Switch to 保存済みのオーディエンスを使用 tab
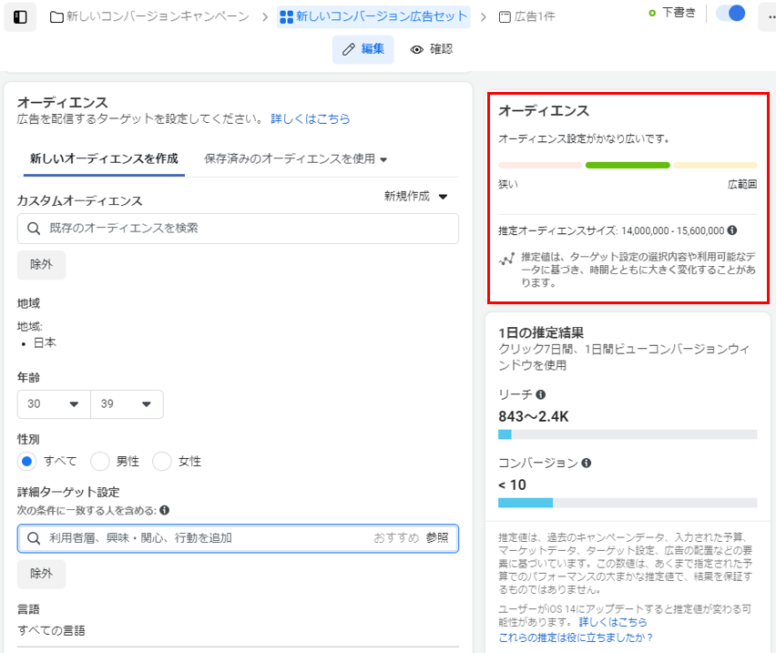The width and height of the screenshot is (776, 653). coord(296,158)
